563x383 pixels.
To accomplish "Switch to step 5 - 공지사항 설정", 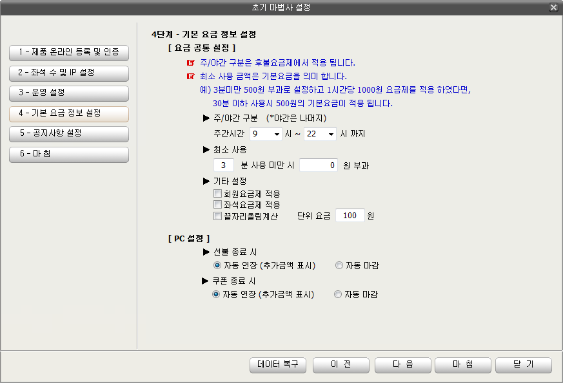I will pos(69,134).
